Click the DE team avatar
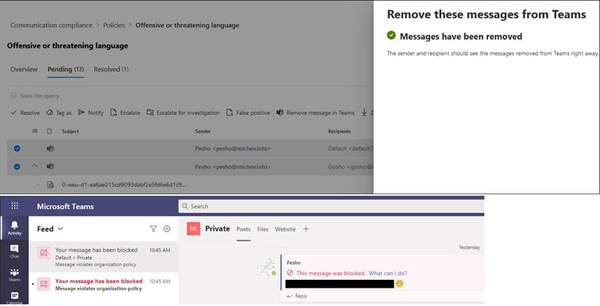This screenshot has height=306, width=600. point(193,229)
